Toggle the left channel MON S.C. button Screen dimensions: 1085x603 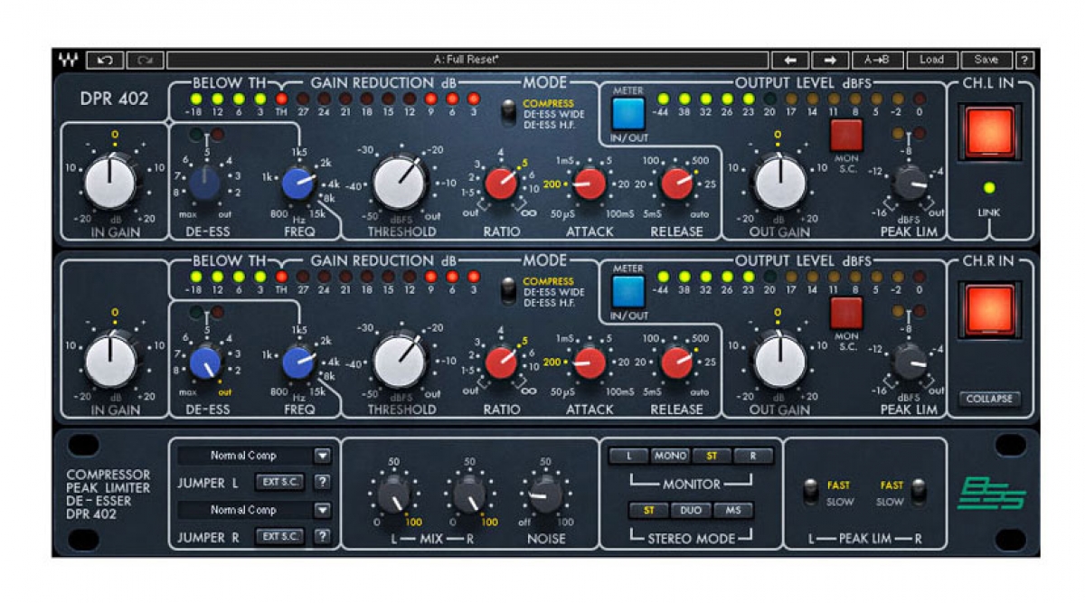click(x=847, y=136)
